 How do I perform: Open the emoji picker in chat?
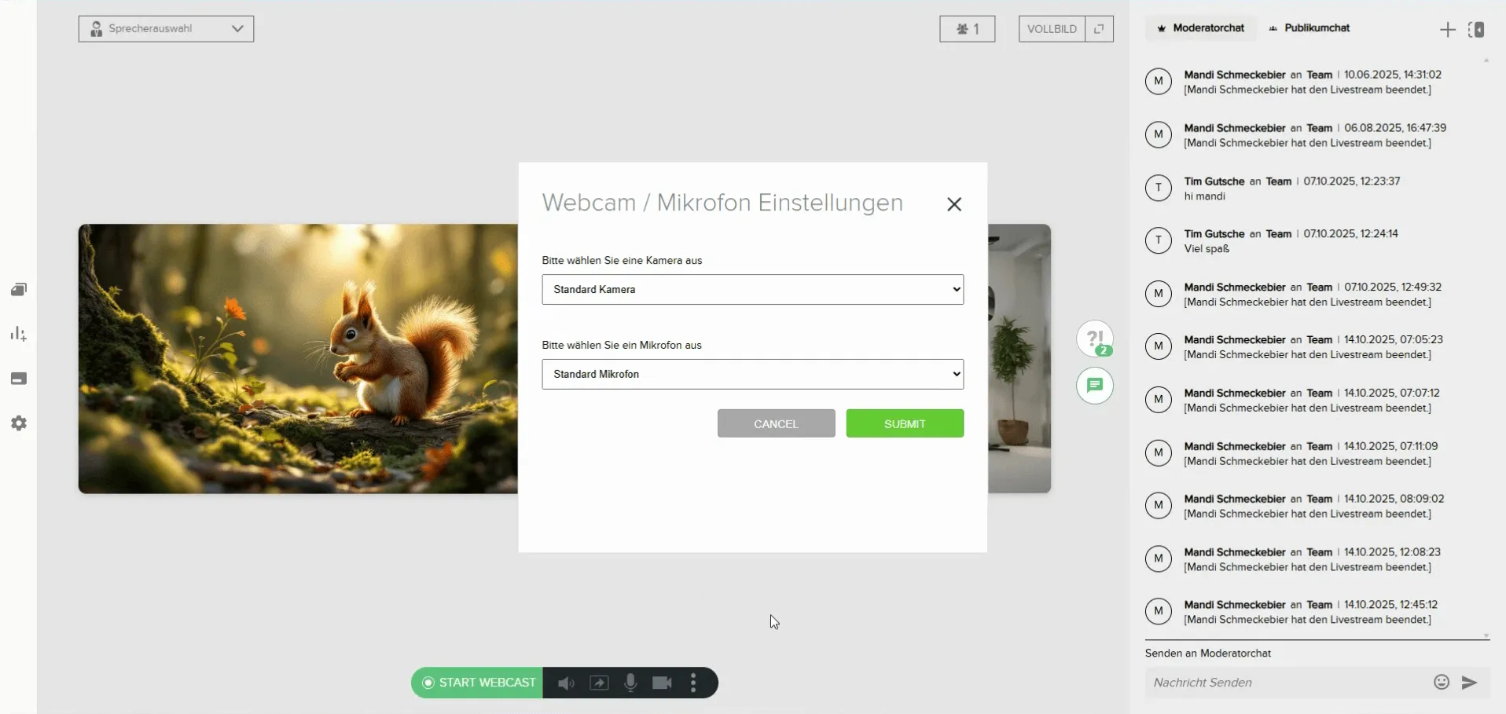1441,683
